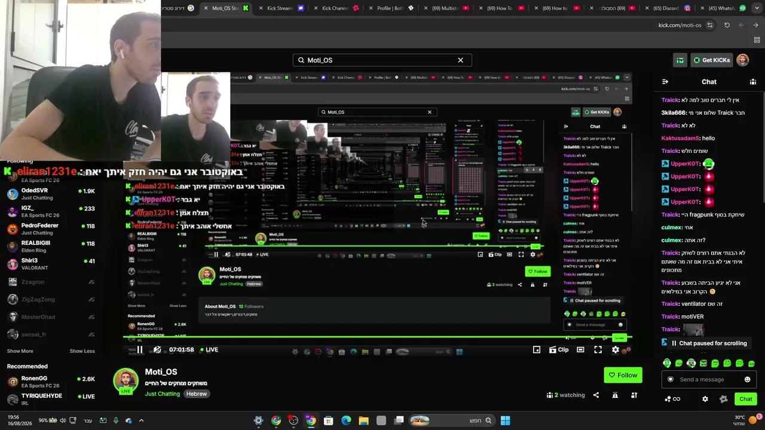Screen dimensions: 765x430
Task: Open Kaktusadam5's chat username
Action: (681, 138)
